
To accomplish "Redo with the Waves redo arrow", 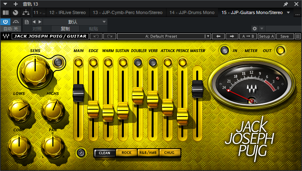I will click(x=110, y=36).
